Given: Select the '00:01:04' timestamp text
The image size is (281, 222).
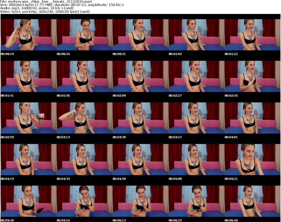Looking at the screenshot, I should click(175, 54).
